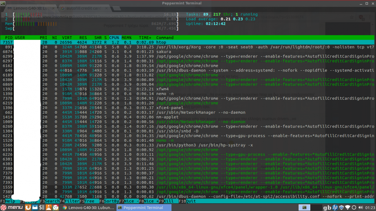This screenshot has height=211, width=376.
Task: Select the highlighted htop process row
Action: click(x=188, y=42)
